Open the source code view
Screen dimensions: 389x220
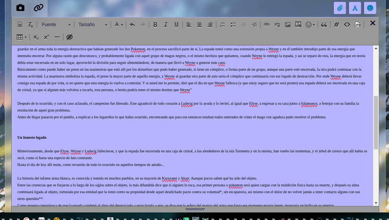(347, 24)
